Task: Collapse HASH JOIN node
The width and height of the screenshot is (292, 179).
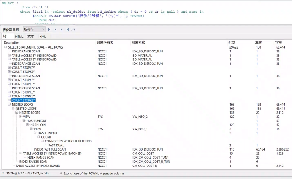Action: pos(27,124)
